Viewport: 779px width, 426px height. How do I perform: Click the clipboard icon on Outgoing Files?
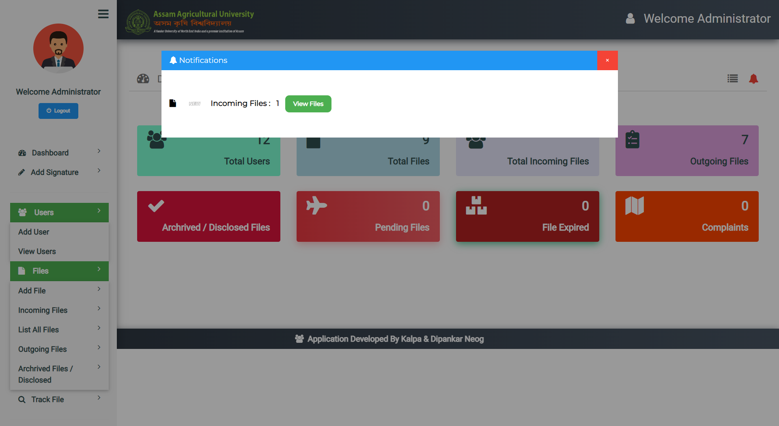click(x=632, y=140)
